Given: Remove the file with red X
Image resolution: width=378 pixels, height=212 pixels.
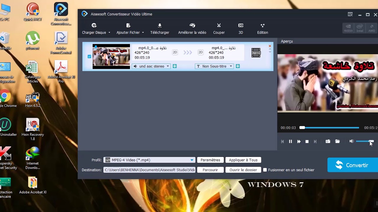Looking at the screenshot, I should (x=270, y=46).
